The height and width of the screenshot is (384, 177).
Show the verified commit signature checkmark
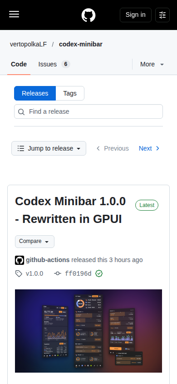(x=99, y=273)
